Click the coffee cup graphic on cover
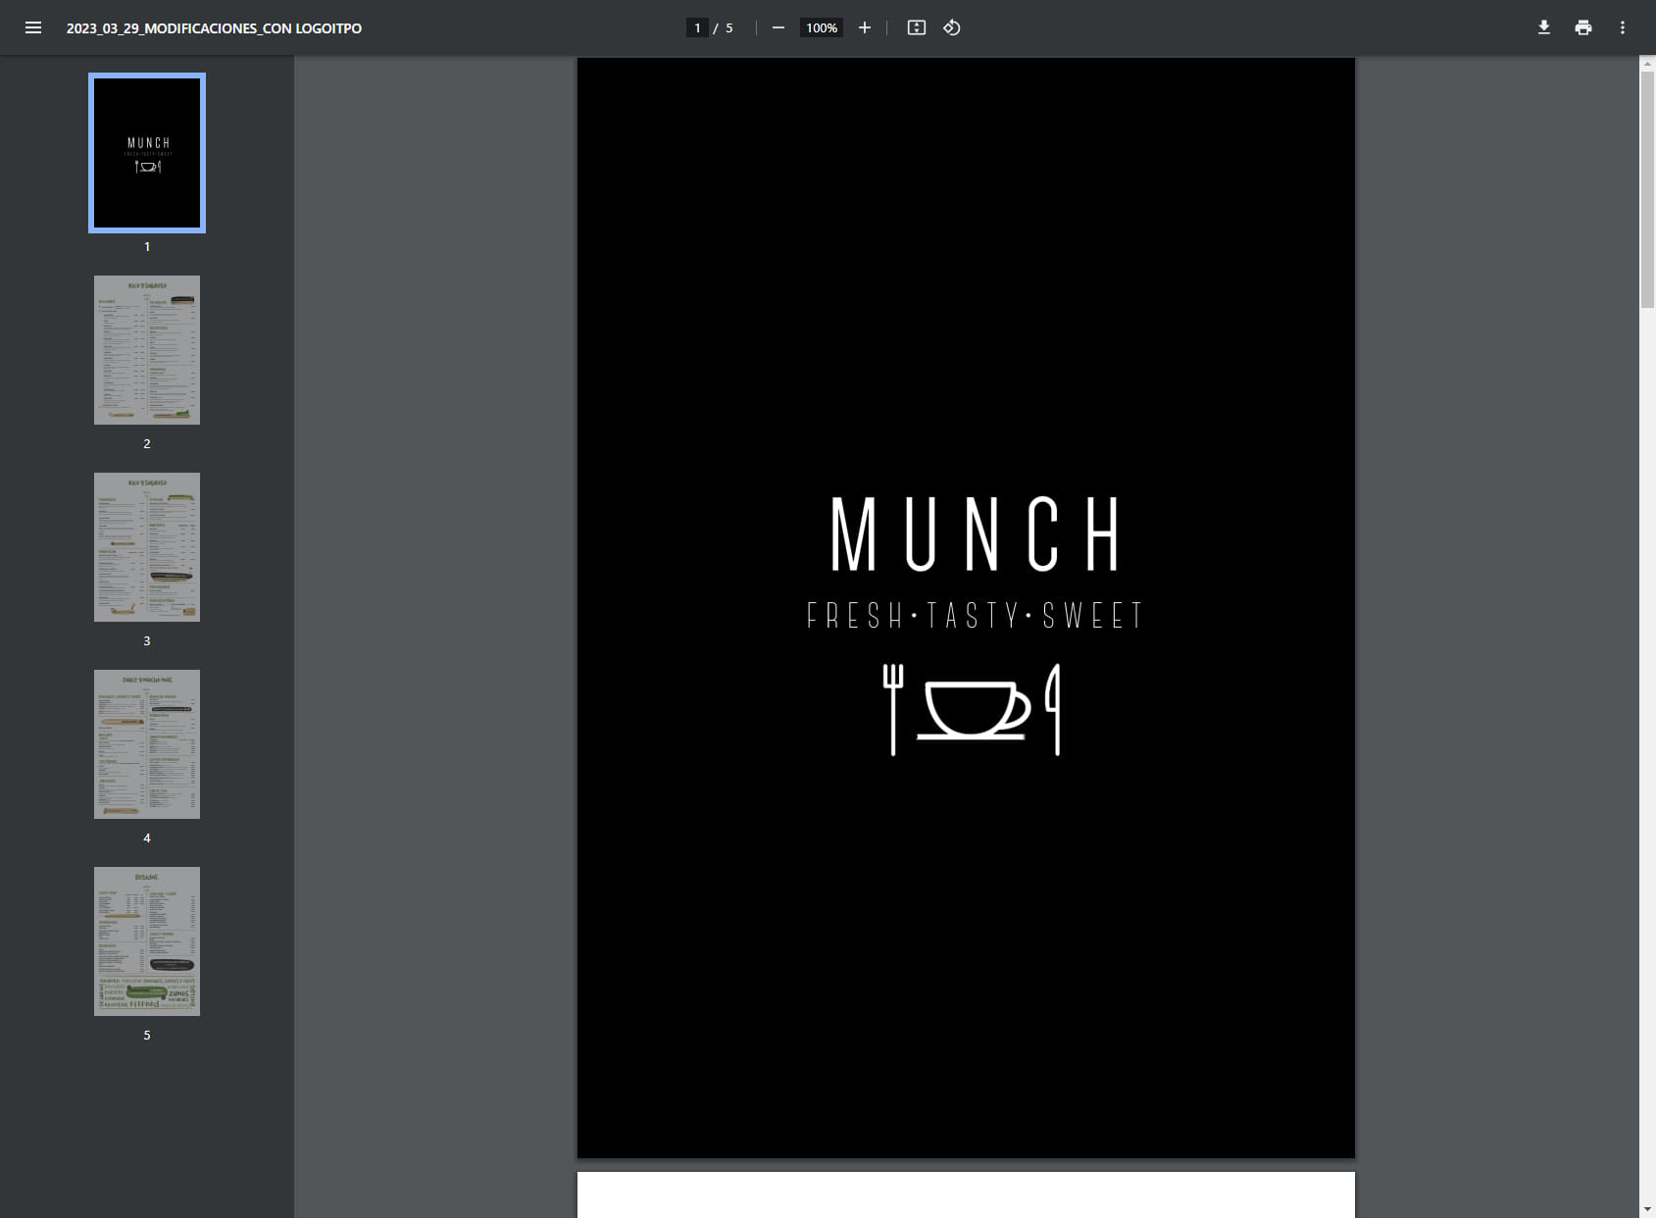Screen dimensions: 1656x1218 coord(975,708)
